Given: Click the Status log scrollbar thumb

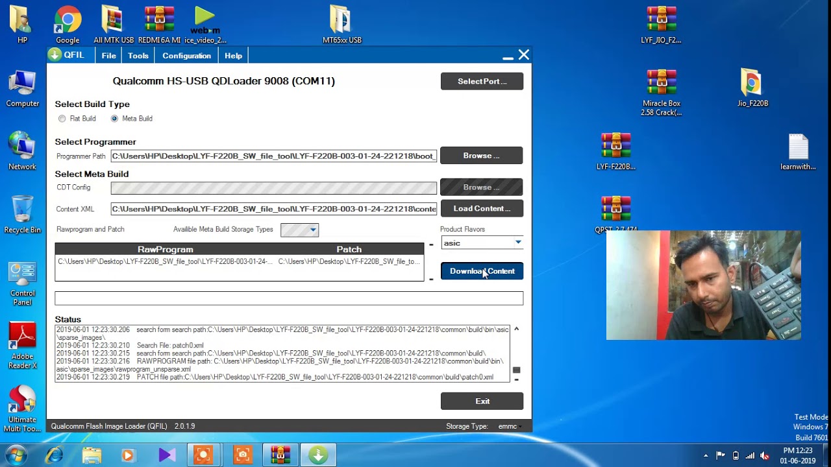Looking at the screenshot, I should click(517, 370).
